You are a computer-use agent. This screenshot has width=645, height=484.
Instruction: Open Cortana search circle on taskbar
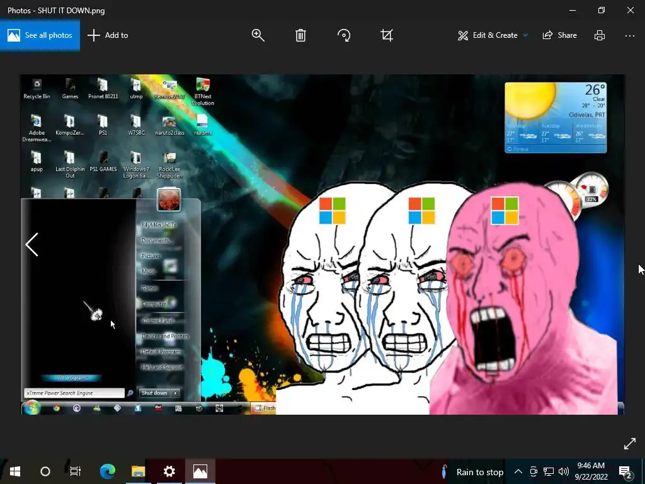[x=45, y=471]
